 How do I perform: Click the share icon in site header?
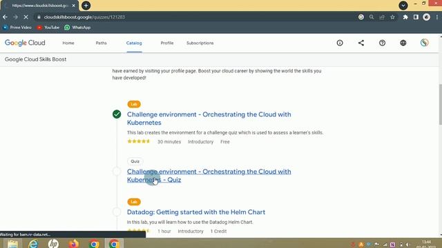[361, 43]
